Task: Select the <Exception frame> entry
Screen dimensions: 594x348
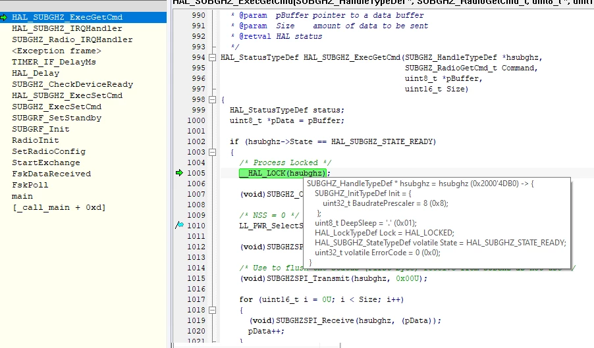Action: click(57, 51)
